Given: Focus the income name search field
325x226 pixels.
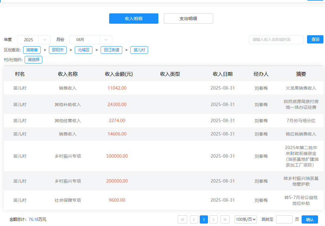Looking at the screenshot, I should tap(276, 40).
